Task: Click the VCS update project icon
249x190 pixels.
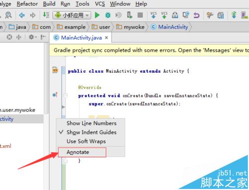Action: pos(153,15)
